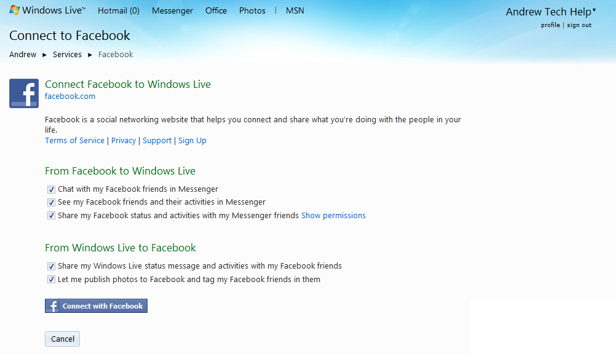This screenshot has width=616, height=354.
Task: Click the Connect with Facebook button
Action: click(97, 305)
